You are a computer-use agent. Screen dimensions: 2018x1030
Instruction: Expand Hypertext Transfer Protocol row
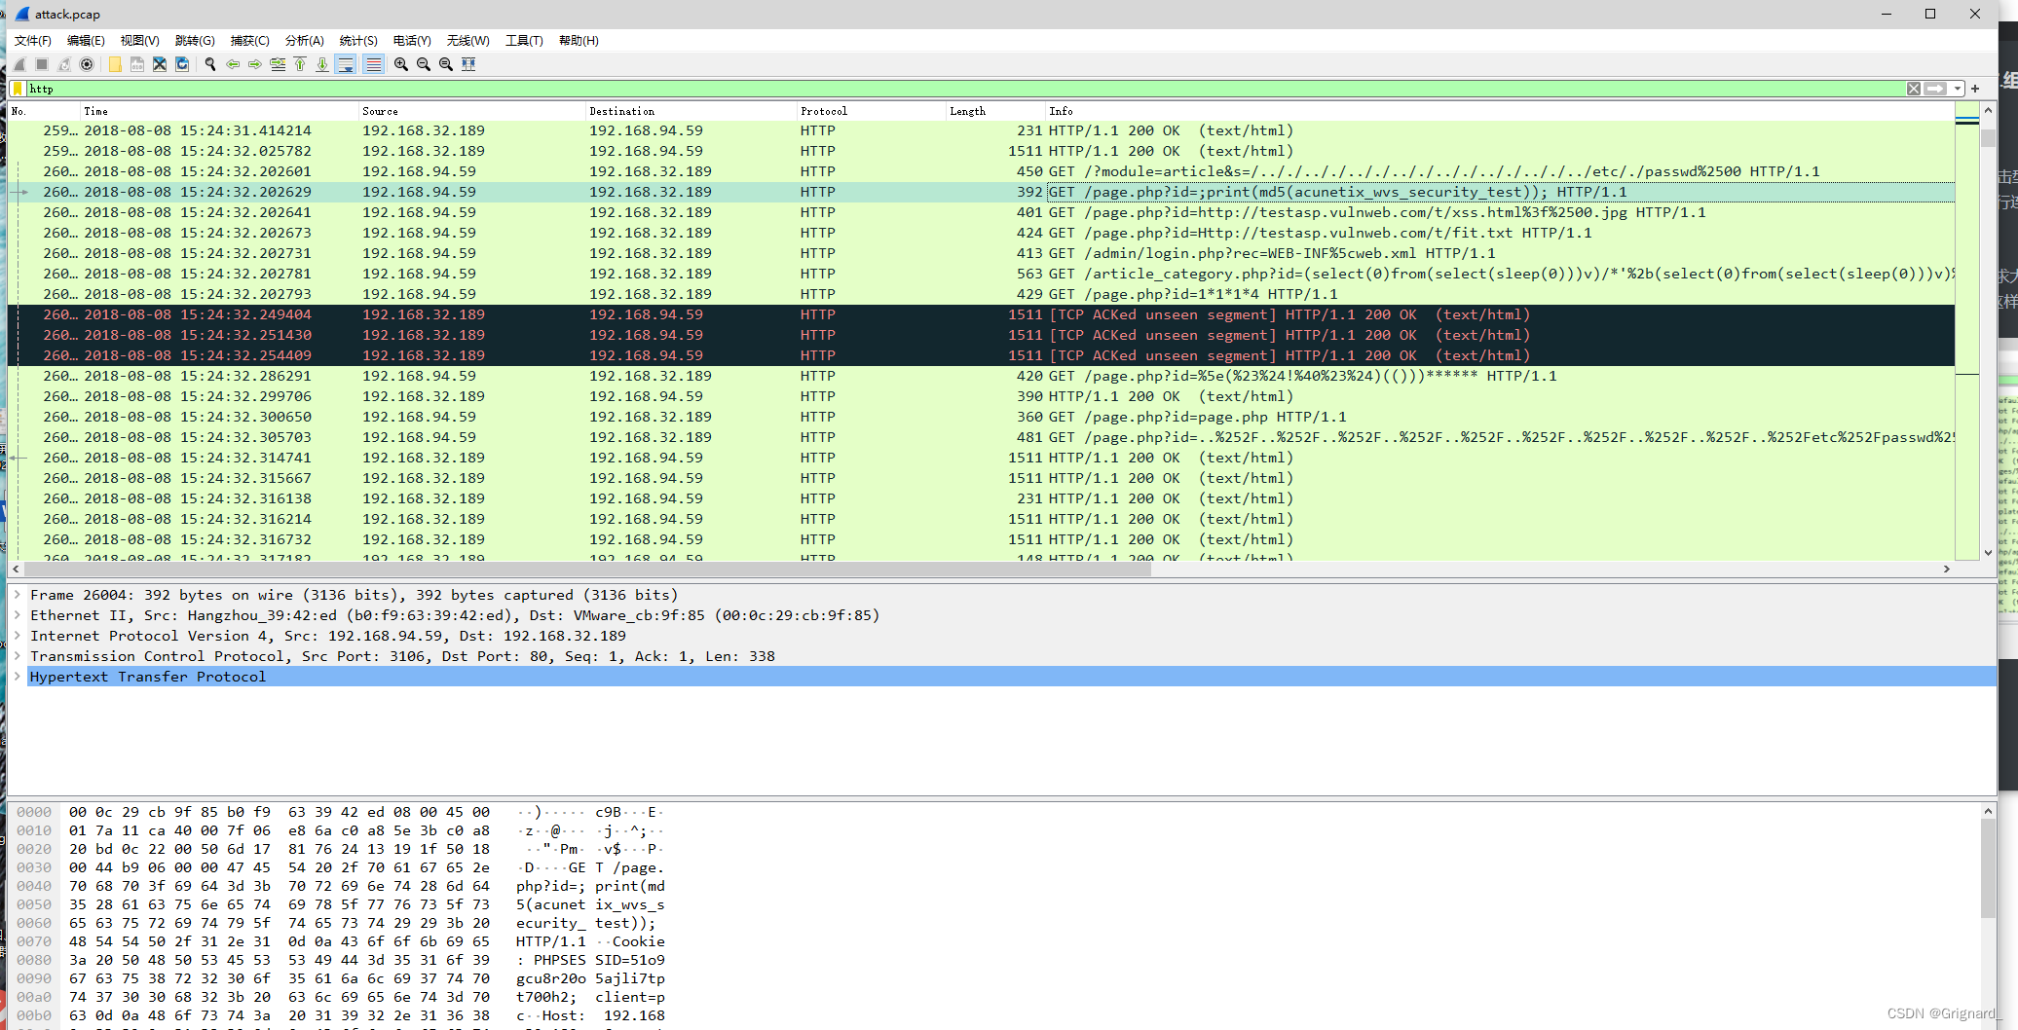click(17, 677)
